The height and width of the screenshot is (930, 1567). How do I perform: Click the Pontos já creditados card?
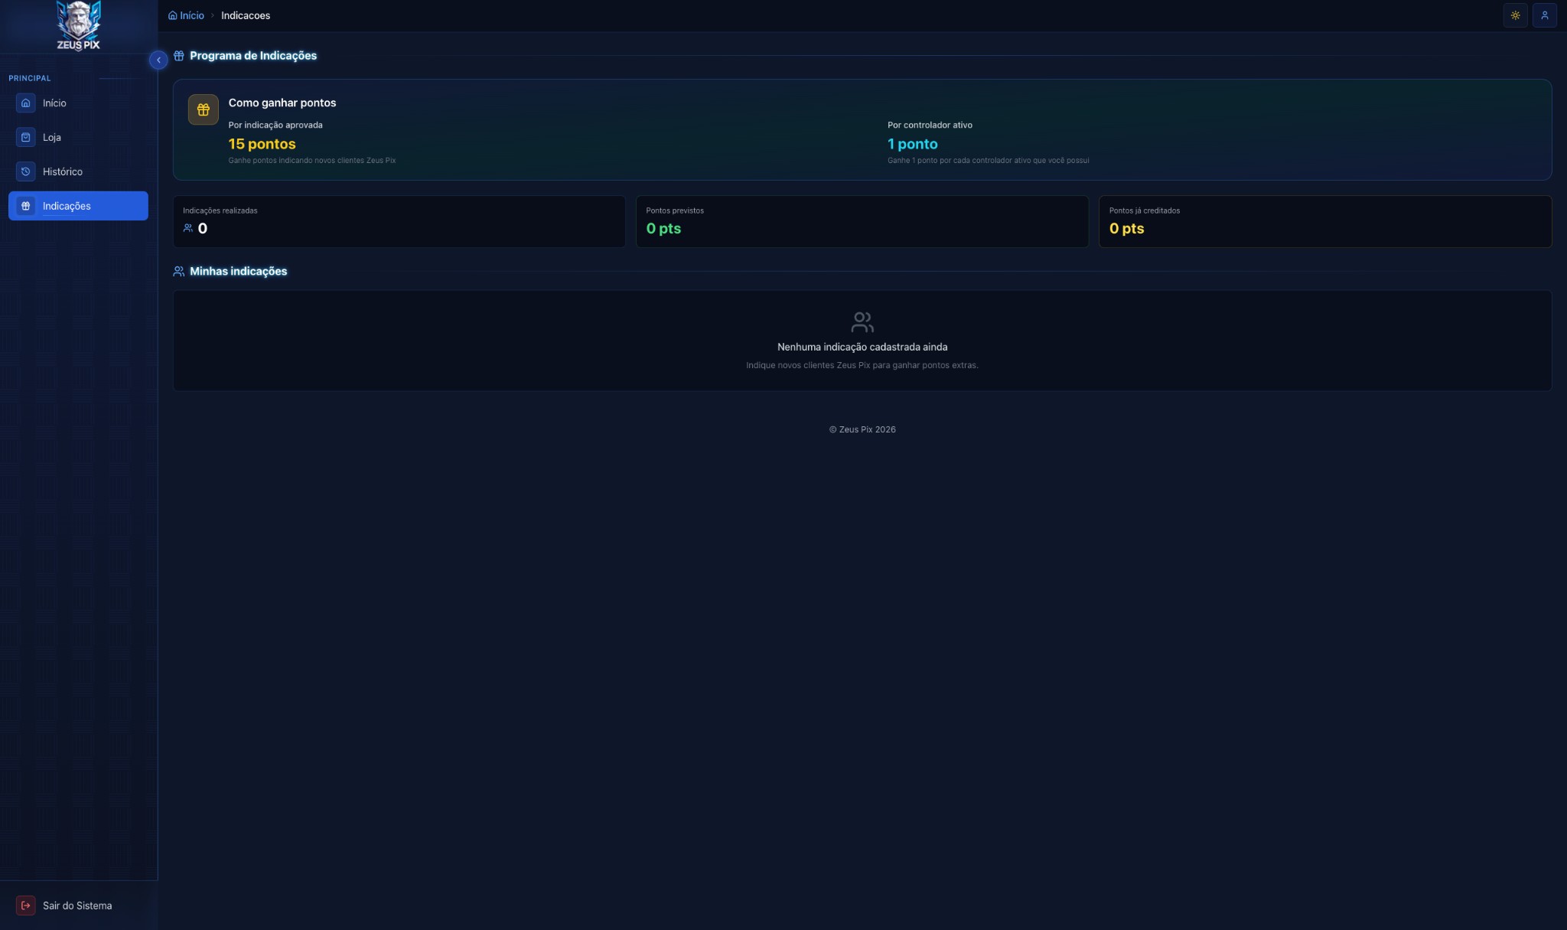(1324, 221)
